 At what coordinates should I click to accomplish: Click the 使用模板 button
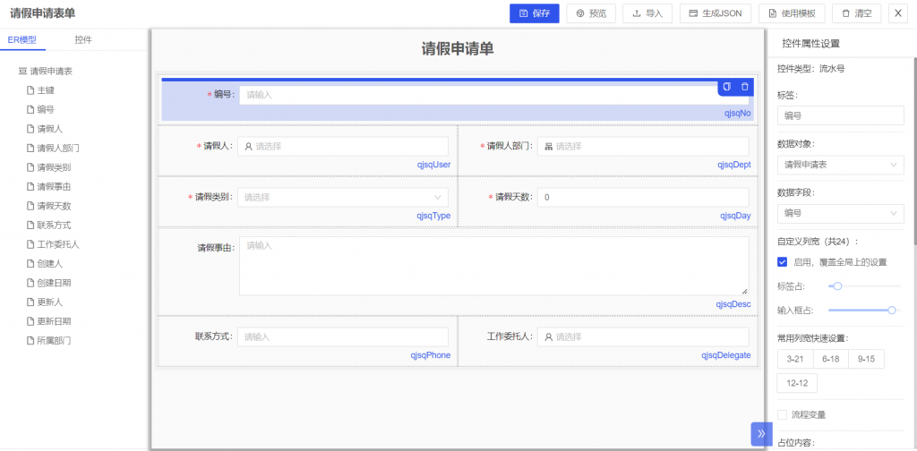click(792, 13)
